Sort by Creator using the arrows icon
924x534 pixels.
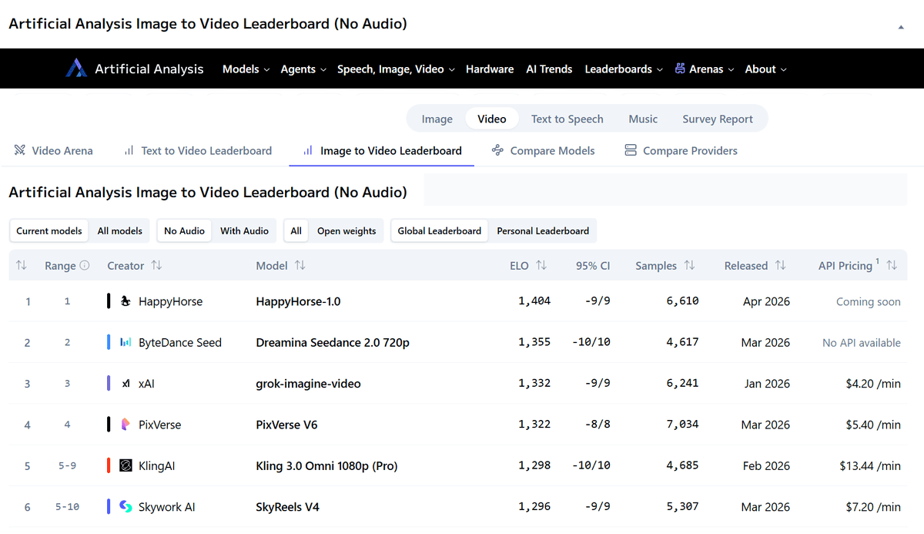coord(156,265)
